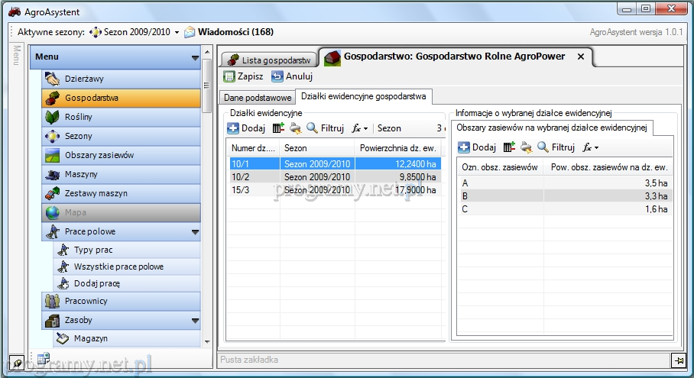694x378 pixels.
Task: Switch to the Lista gospodarstw tab
Action: (269, 60)
